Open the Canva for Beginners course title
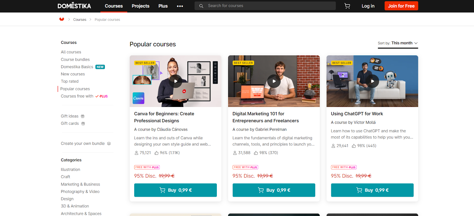 [x=164, y=117]
